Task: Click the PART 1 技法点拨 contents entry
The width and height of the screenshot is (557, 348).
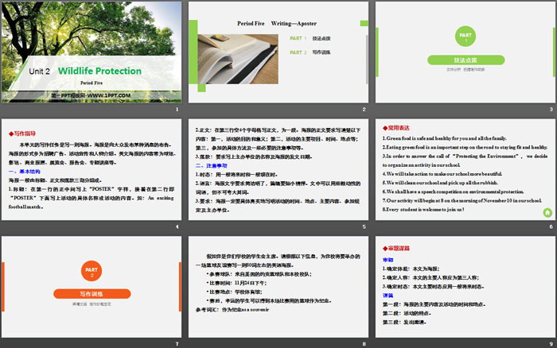Action: click(310, 38)
